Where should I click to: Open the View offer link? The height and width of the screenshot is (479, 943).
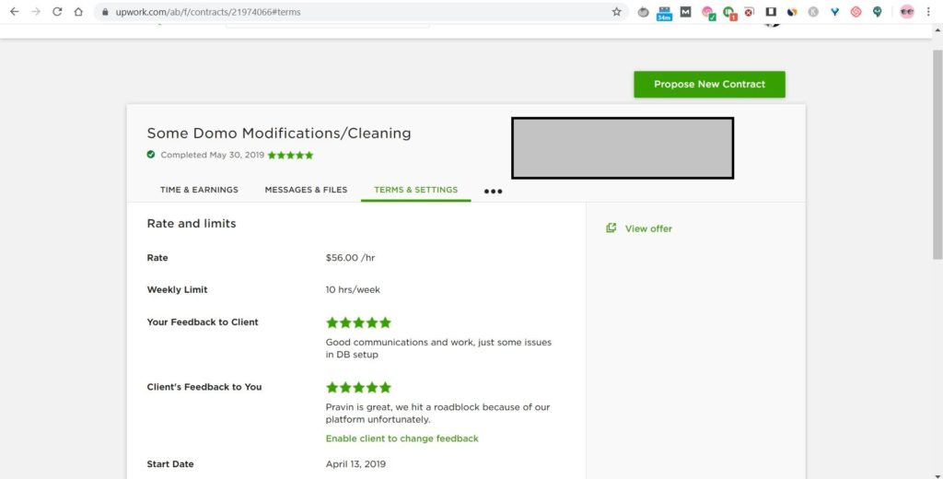click(x=648, y=228)
